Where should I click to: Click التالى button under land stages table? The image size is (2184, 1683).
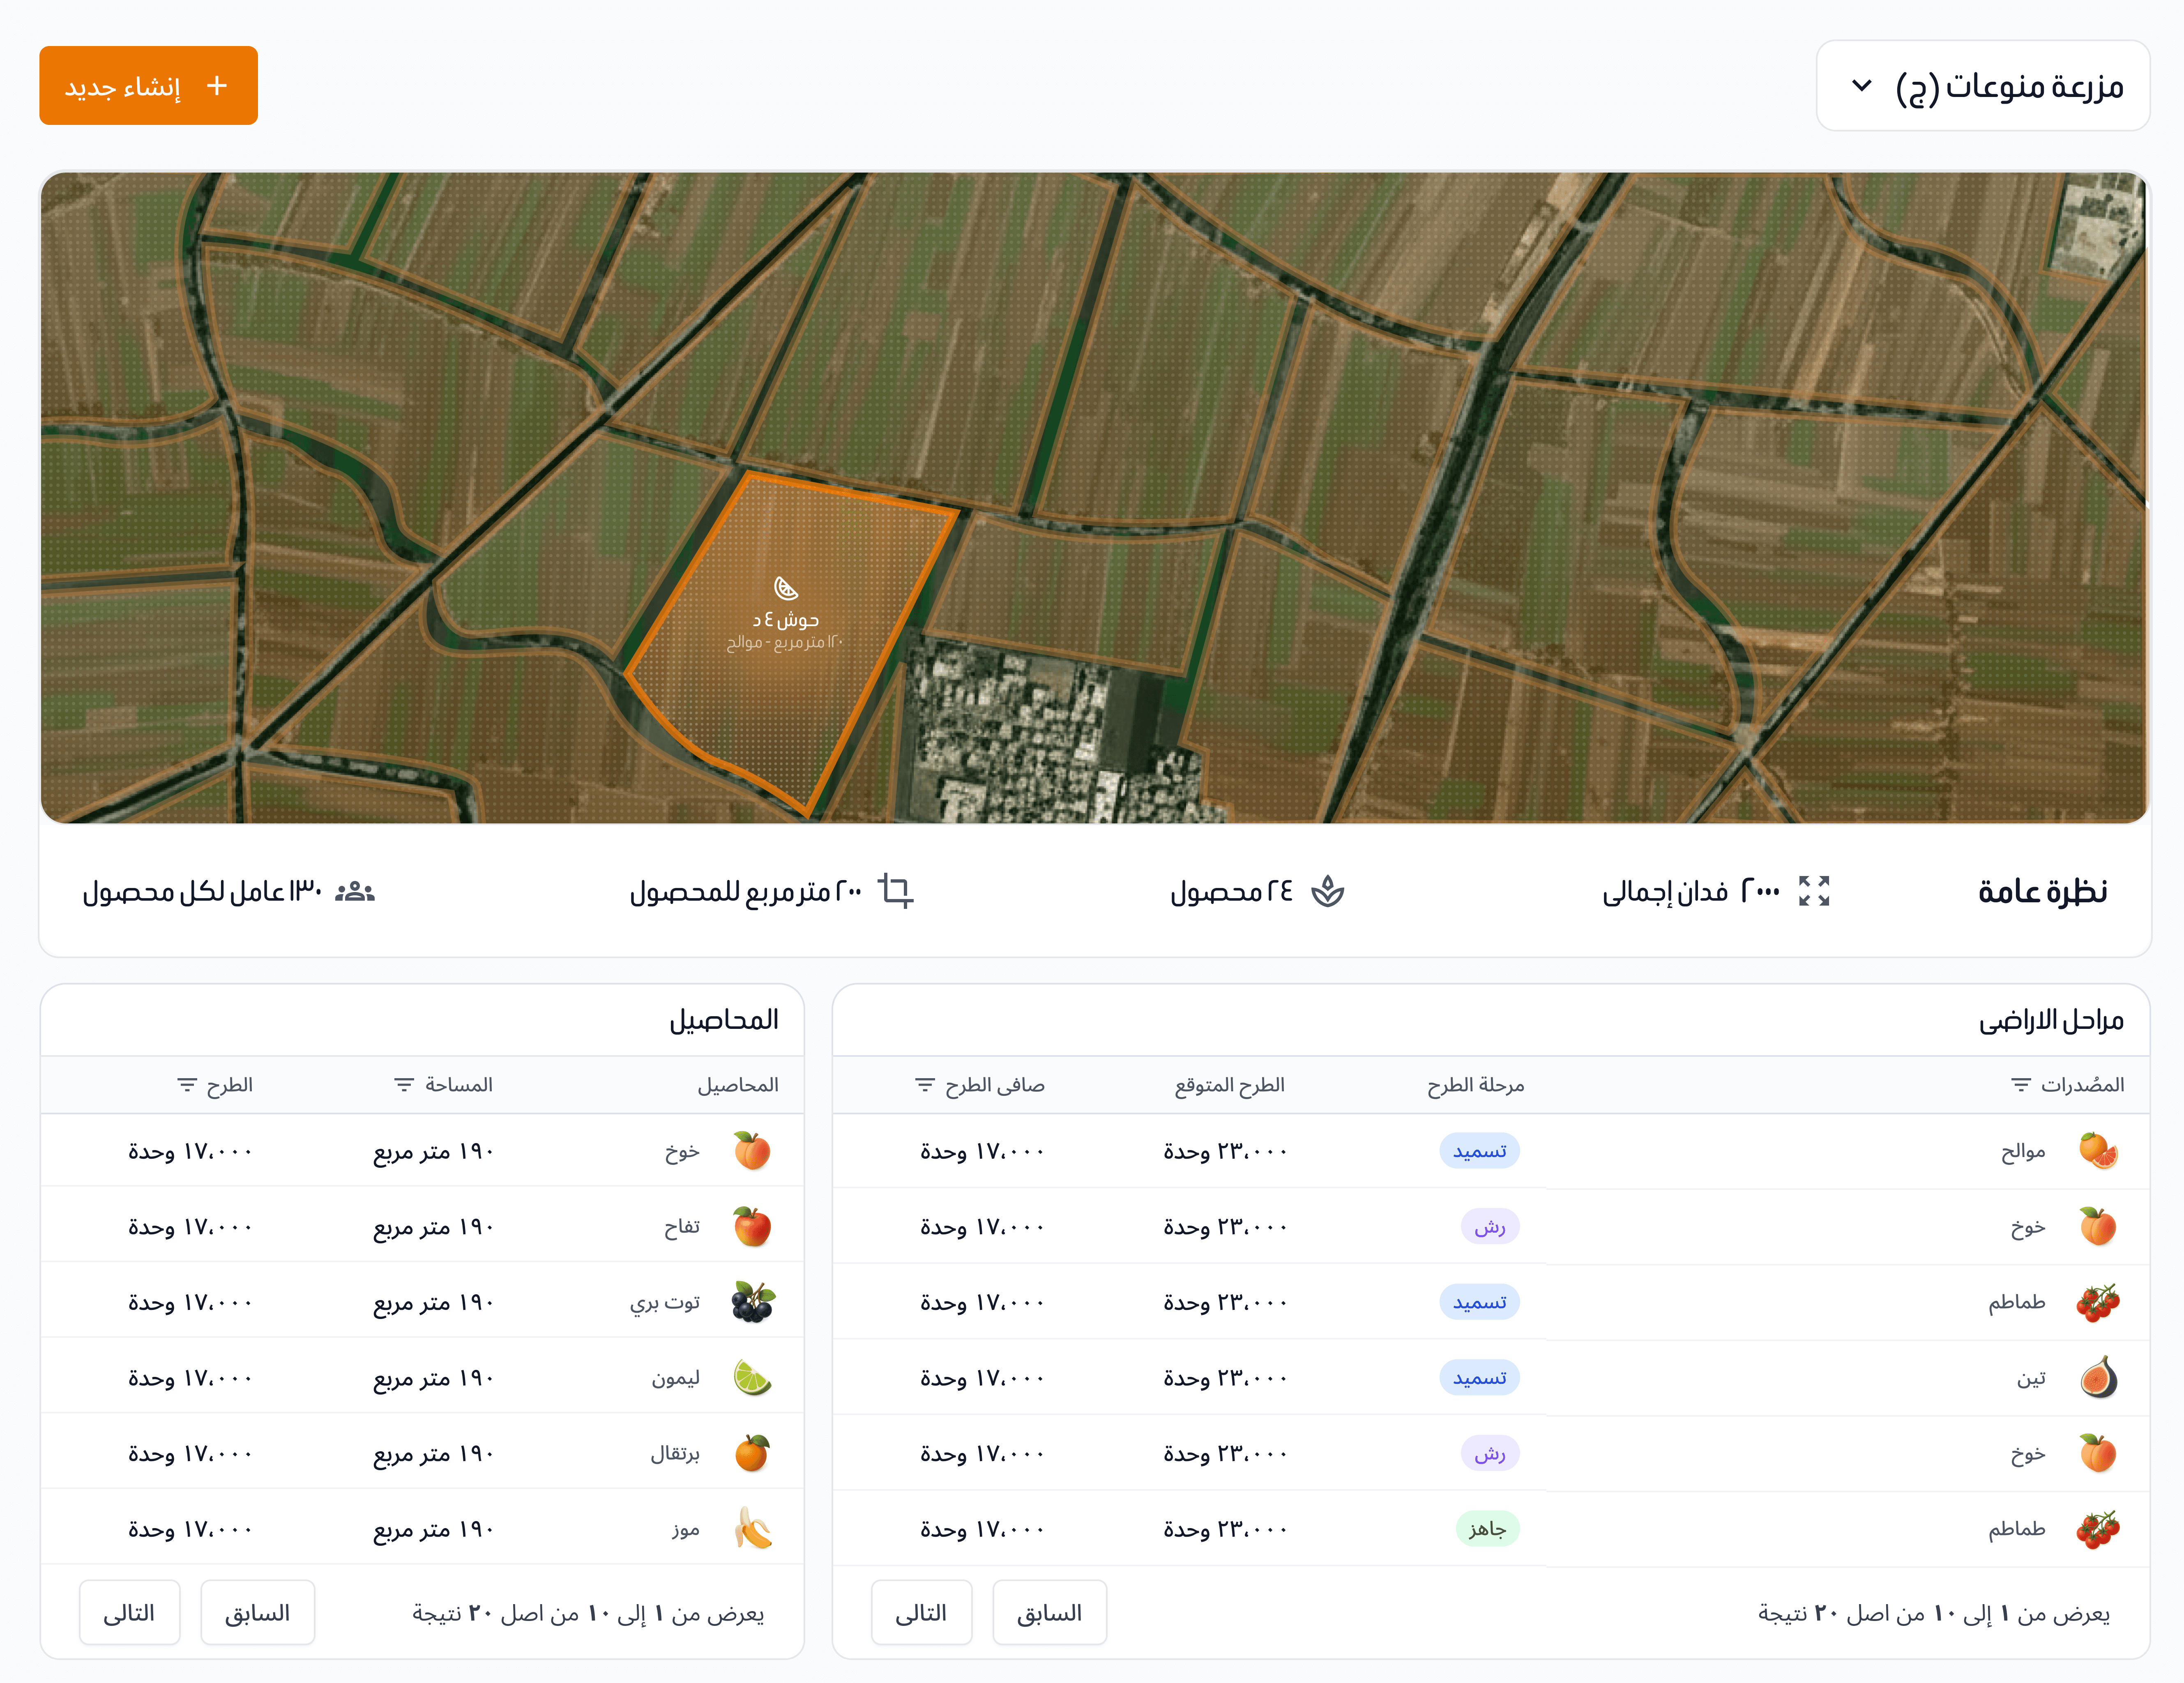pyautogui.click(x=921, y=1613)
